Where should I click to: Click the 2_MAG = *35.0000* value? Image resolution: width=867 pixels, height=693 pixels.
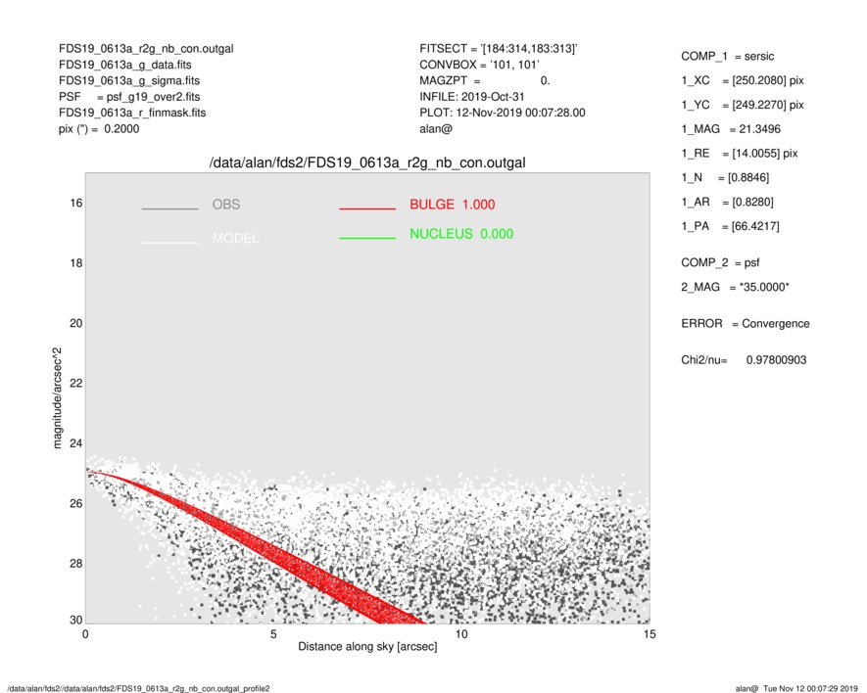click(x=735, y=288)
